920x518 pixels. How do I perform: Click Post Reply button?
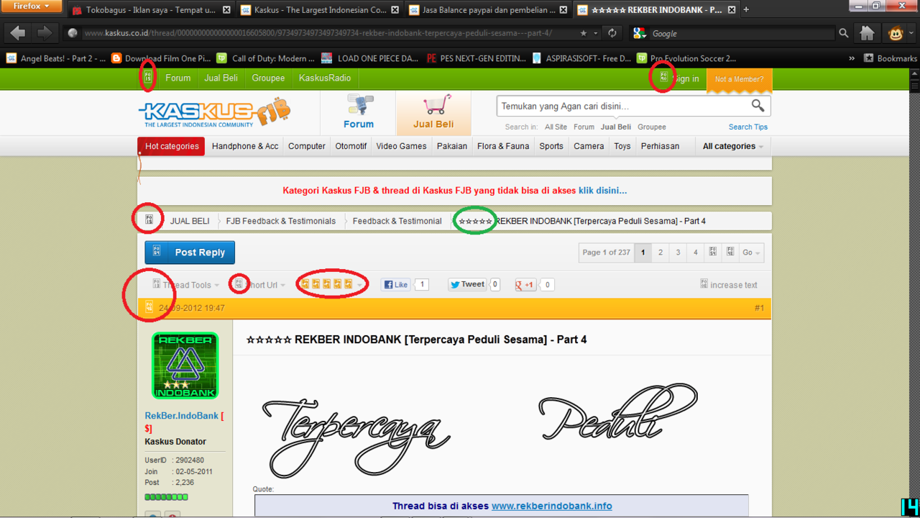[190, 253]
